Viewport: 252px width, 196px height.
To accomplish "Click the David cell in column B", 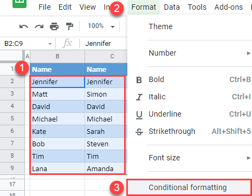I will point(57,106).
